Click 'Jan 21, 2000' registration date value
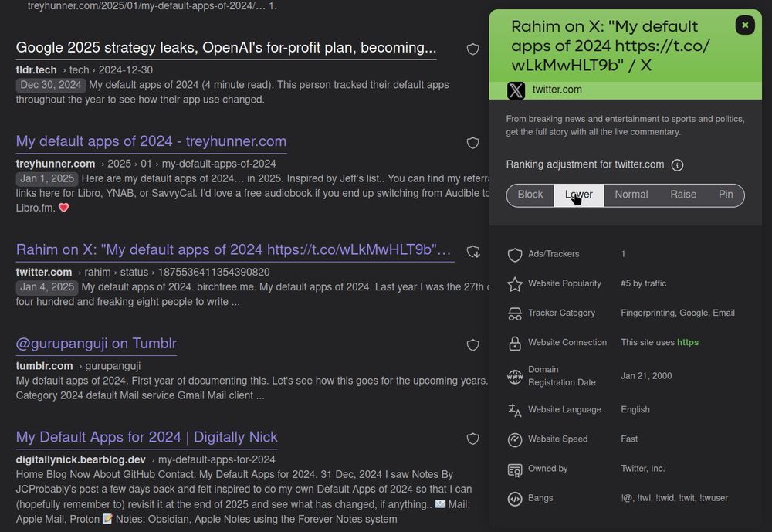 tap(646, 376)
